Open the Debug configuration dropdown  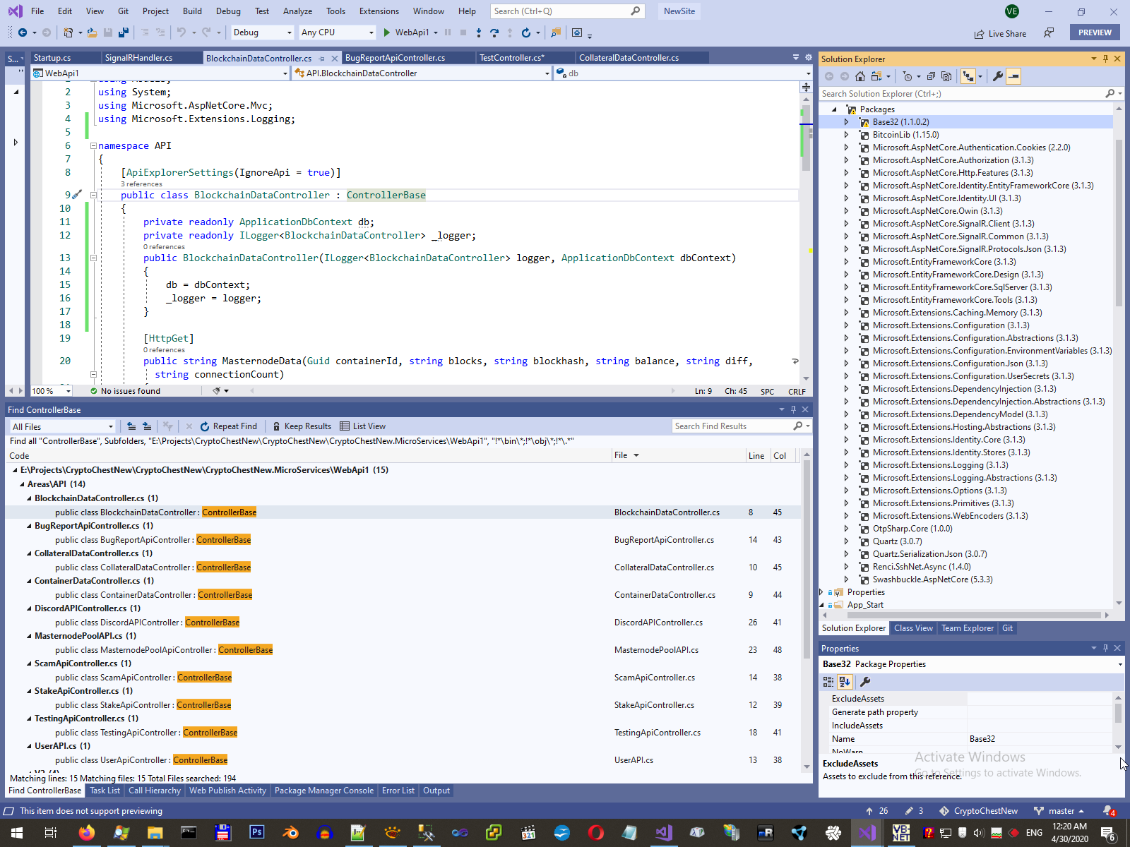pyautogui.click(x=262, y=32)
